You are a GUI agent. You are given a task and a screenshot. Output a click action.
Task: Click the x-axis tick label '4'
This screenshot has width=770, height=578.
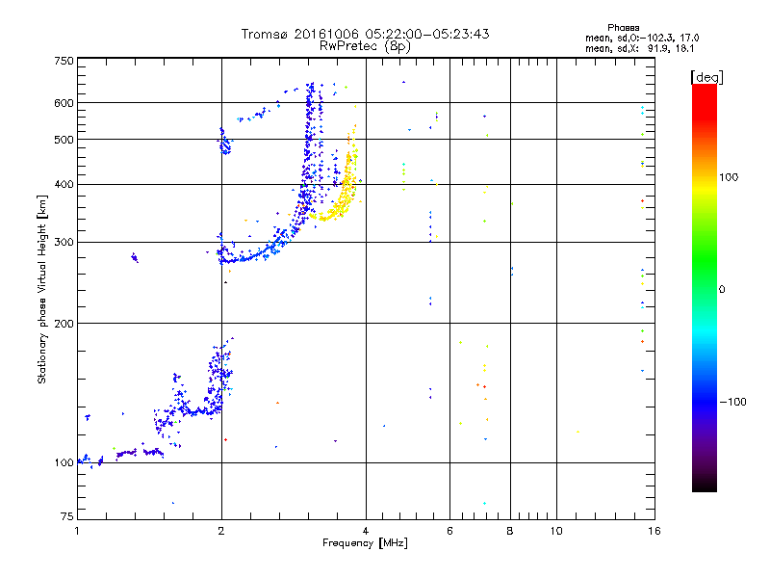(366, 531)
